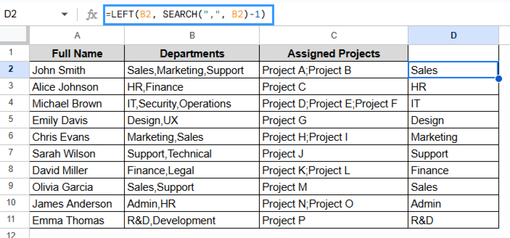Open the Name Box dropdown arrow
Viewport: 510px width, 238px height.
(64, 15)
